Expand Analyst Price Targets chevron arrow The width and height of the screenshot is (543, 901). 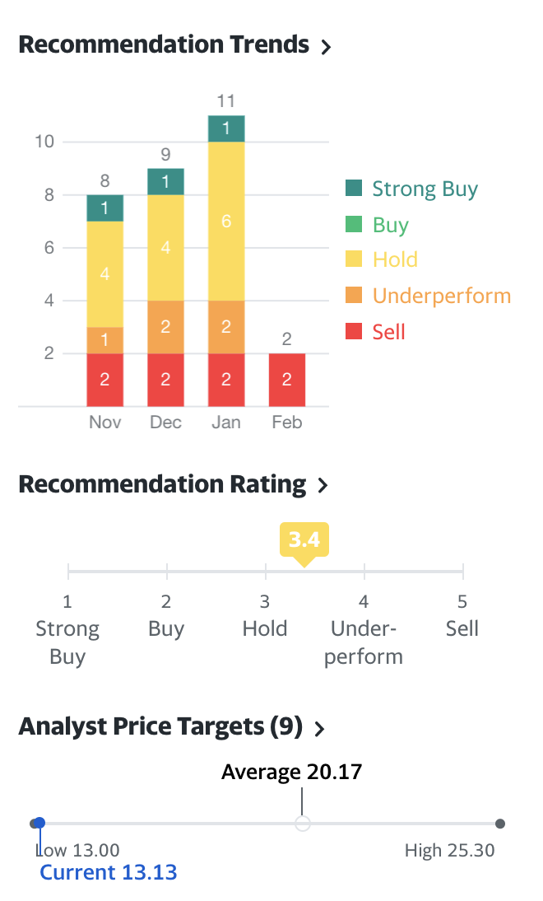point(320,729)
